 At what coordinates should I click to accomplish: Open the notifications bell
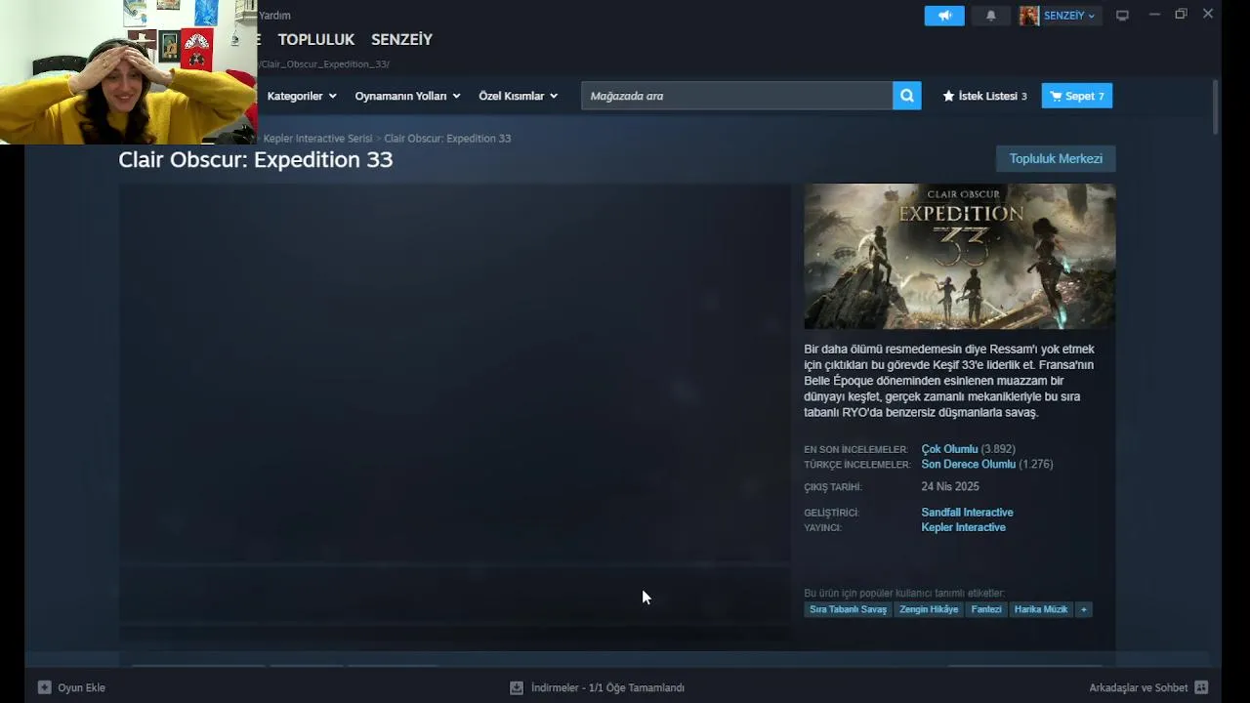991,16
